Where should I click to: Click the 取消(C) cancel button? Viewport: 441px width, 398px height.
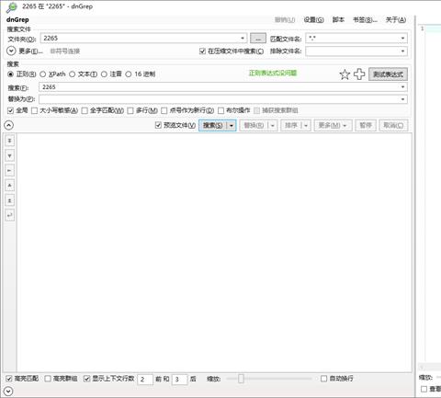[x=393, y=125]
